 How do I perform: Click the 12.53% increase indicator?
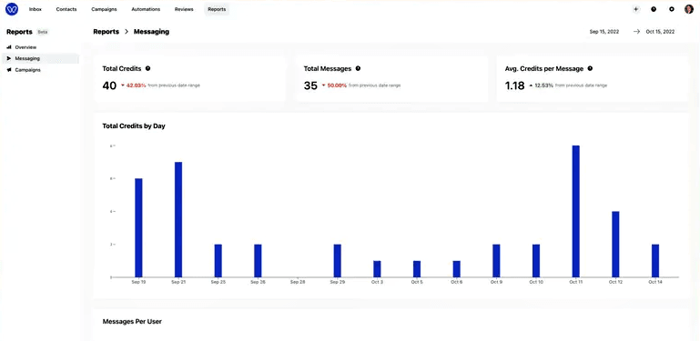542,85
